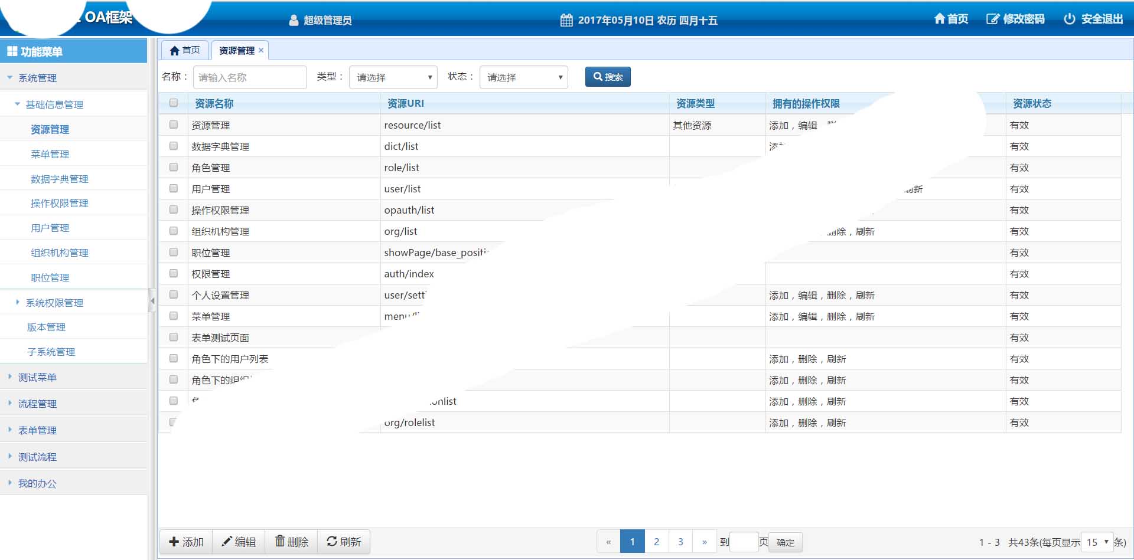1134x560 pixels.
Task: Expand the 流程管理 sidebar menu
Action: [37, 404]
